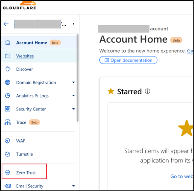Open Zero Trust in the sidebar

pos(26,173)
